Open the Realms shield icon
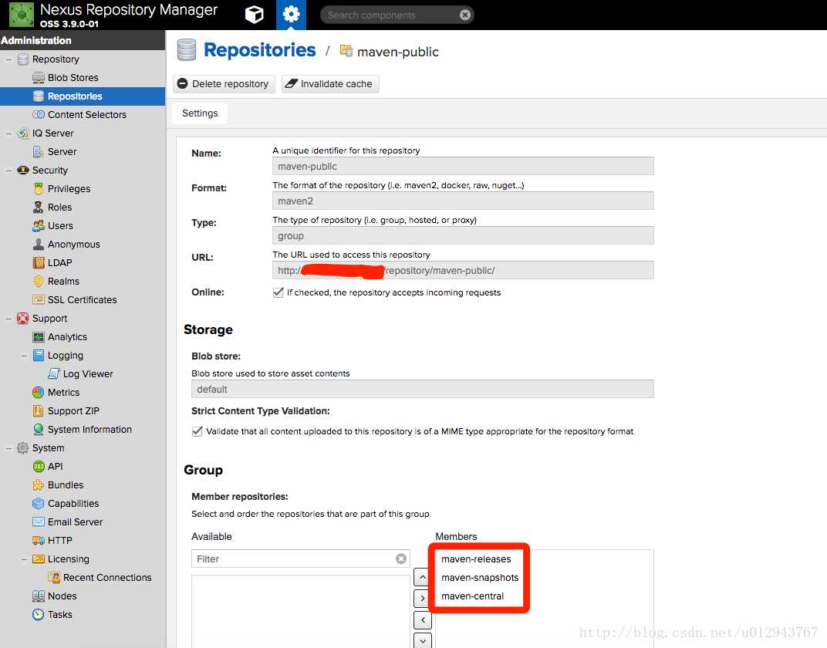 point(38,281)
